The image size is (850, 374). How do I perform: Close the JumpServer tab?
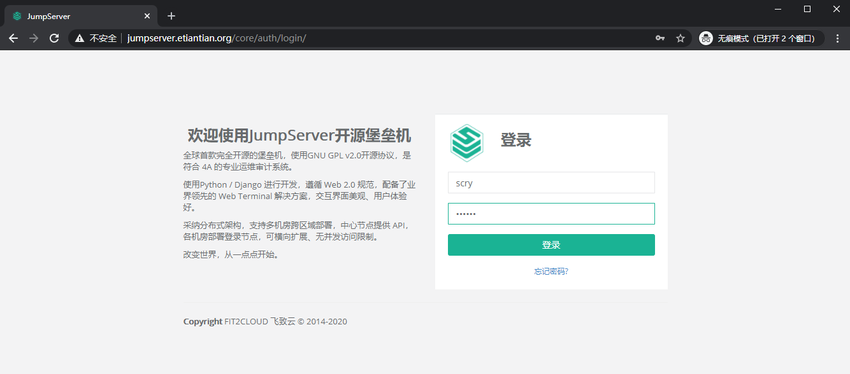coord(147,16)
